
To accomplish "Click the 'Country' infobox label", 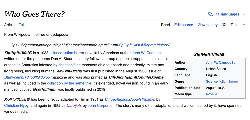I will [181, 69].
